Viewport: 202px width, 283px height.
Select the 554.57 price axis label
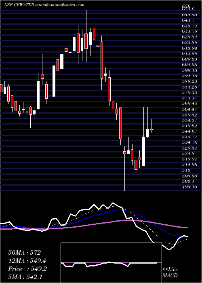tap(189, 120)
